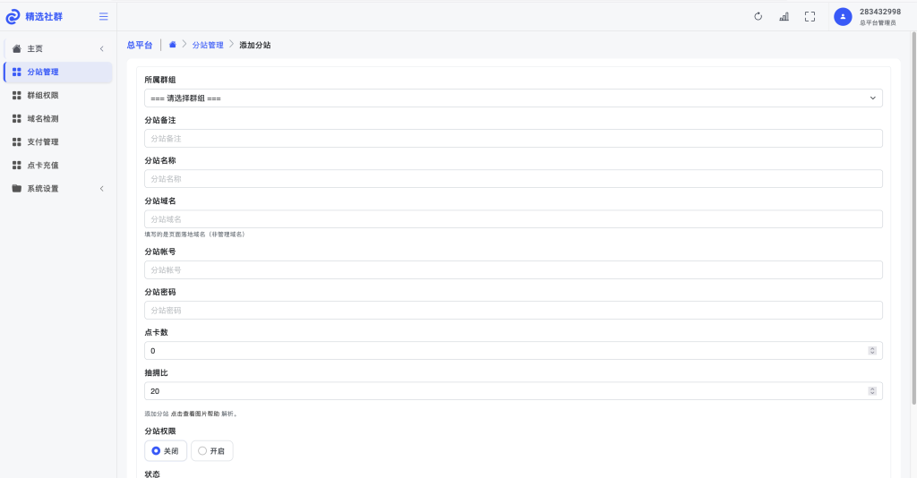The image size is (917, 478).
Task: Click the 系统设置 folder icon
Action: pyautogui.click(x=16, y=188)
